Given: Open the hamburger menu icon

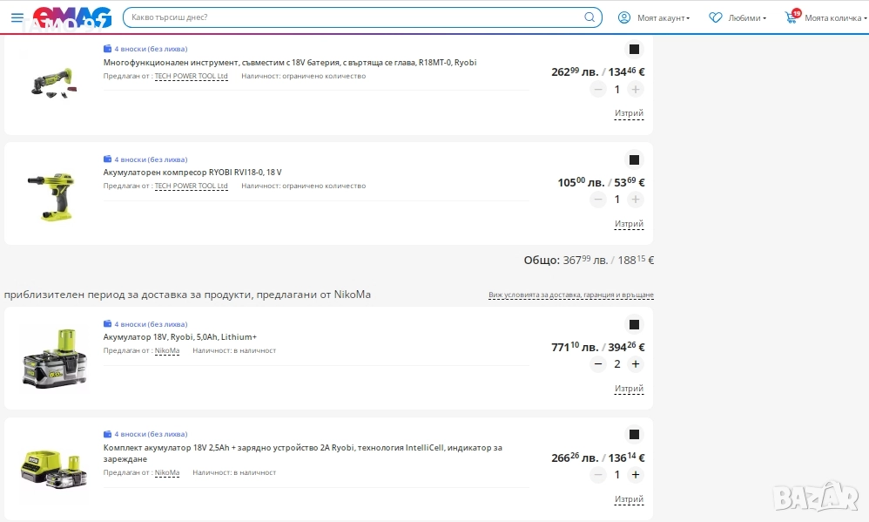Looking at the screenshot, I should coord(17,17).
